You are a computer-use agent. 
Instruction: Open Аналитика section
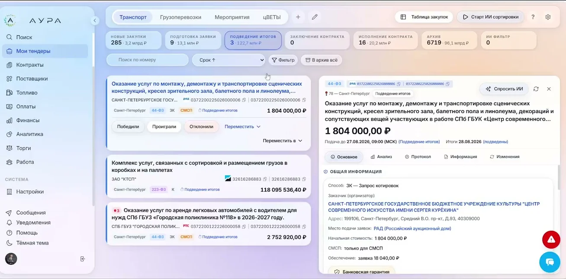[46, 134]
